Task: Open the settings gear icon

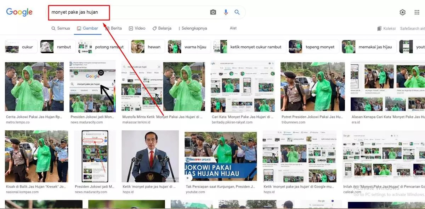Action: (403, 12)
